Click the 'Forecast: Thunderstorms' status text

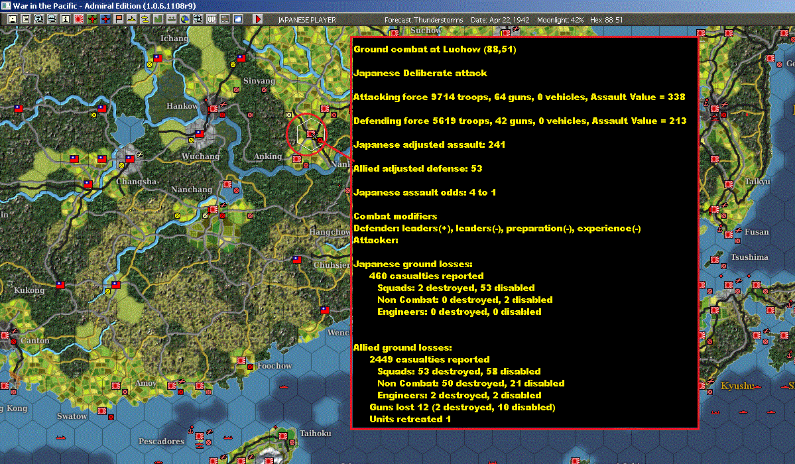pyautogui.click(x=424, y=20)
